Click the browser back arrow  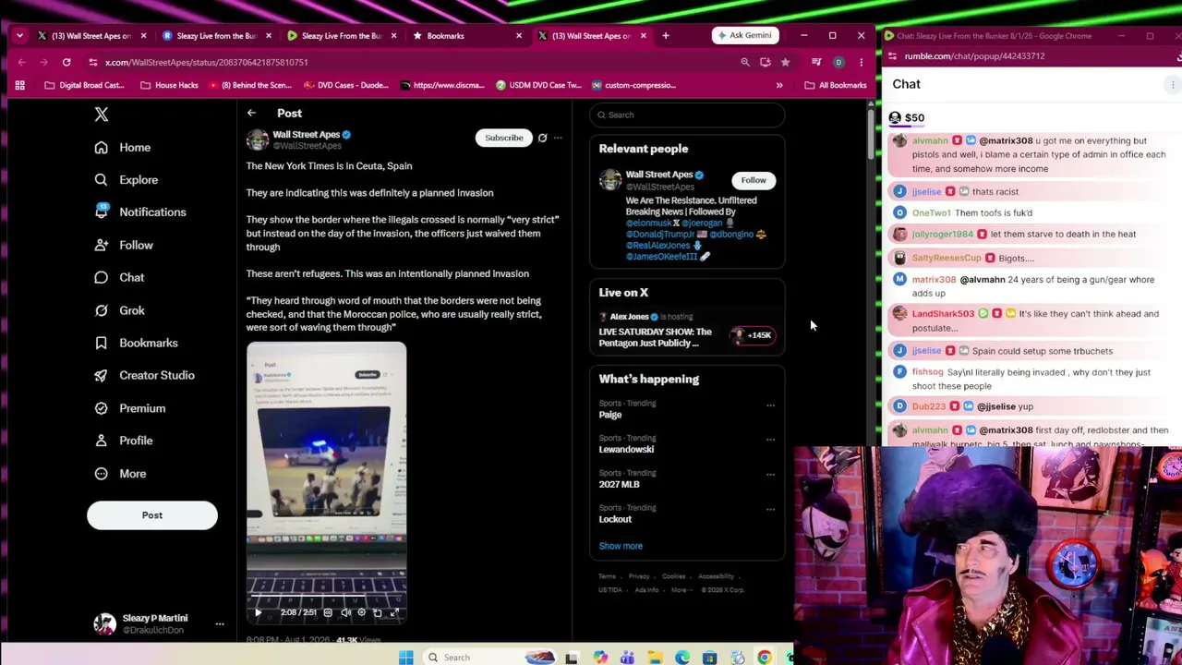pyautogui.click(x=21, y=63)
